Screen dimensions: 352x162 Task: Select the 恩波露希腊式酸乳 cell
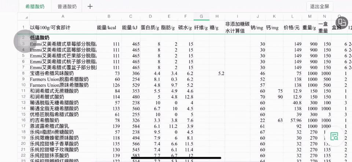coord(63,126)
